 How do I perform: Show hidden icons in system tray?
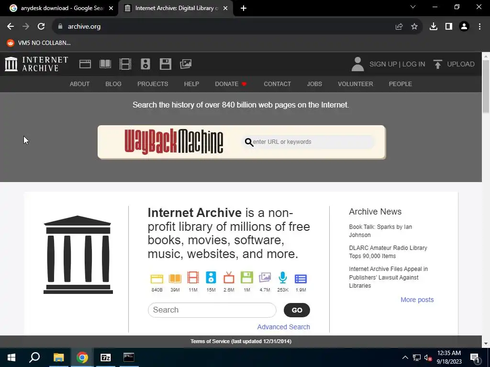click(405, 357)
